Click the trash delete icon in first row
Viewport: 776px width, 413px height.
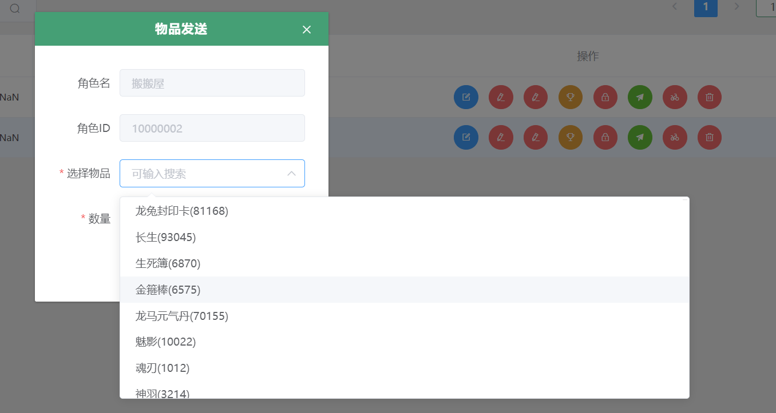point(710,97)
